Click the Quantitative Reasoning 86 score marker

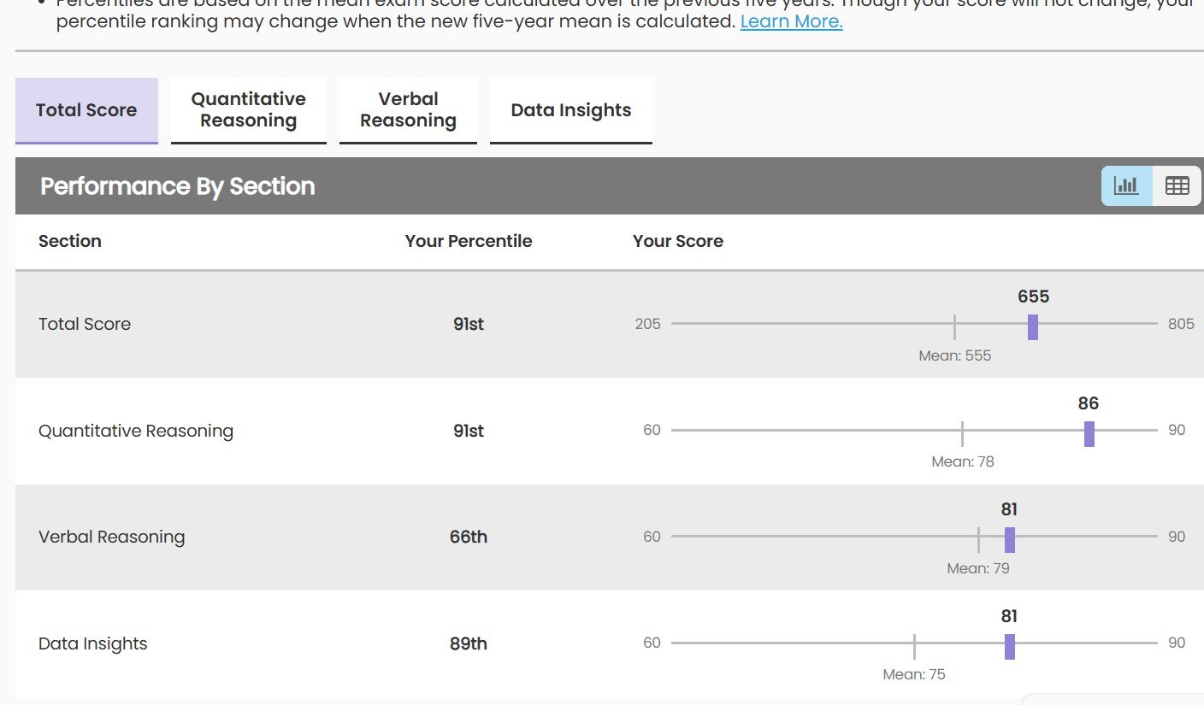pos(1089,433)
